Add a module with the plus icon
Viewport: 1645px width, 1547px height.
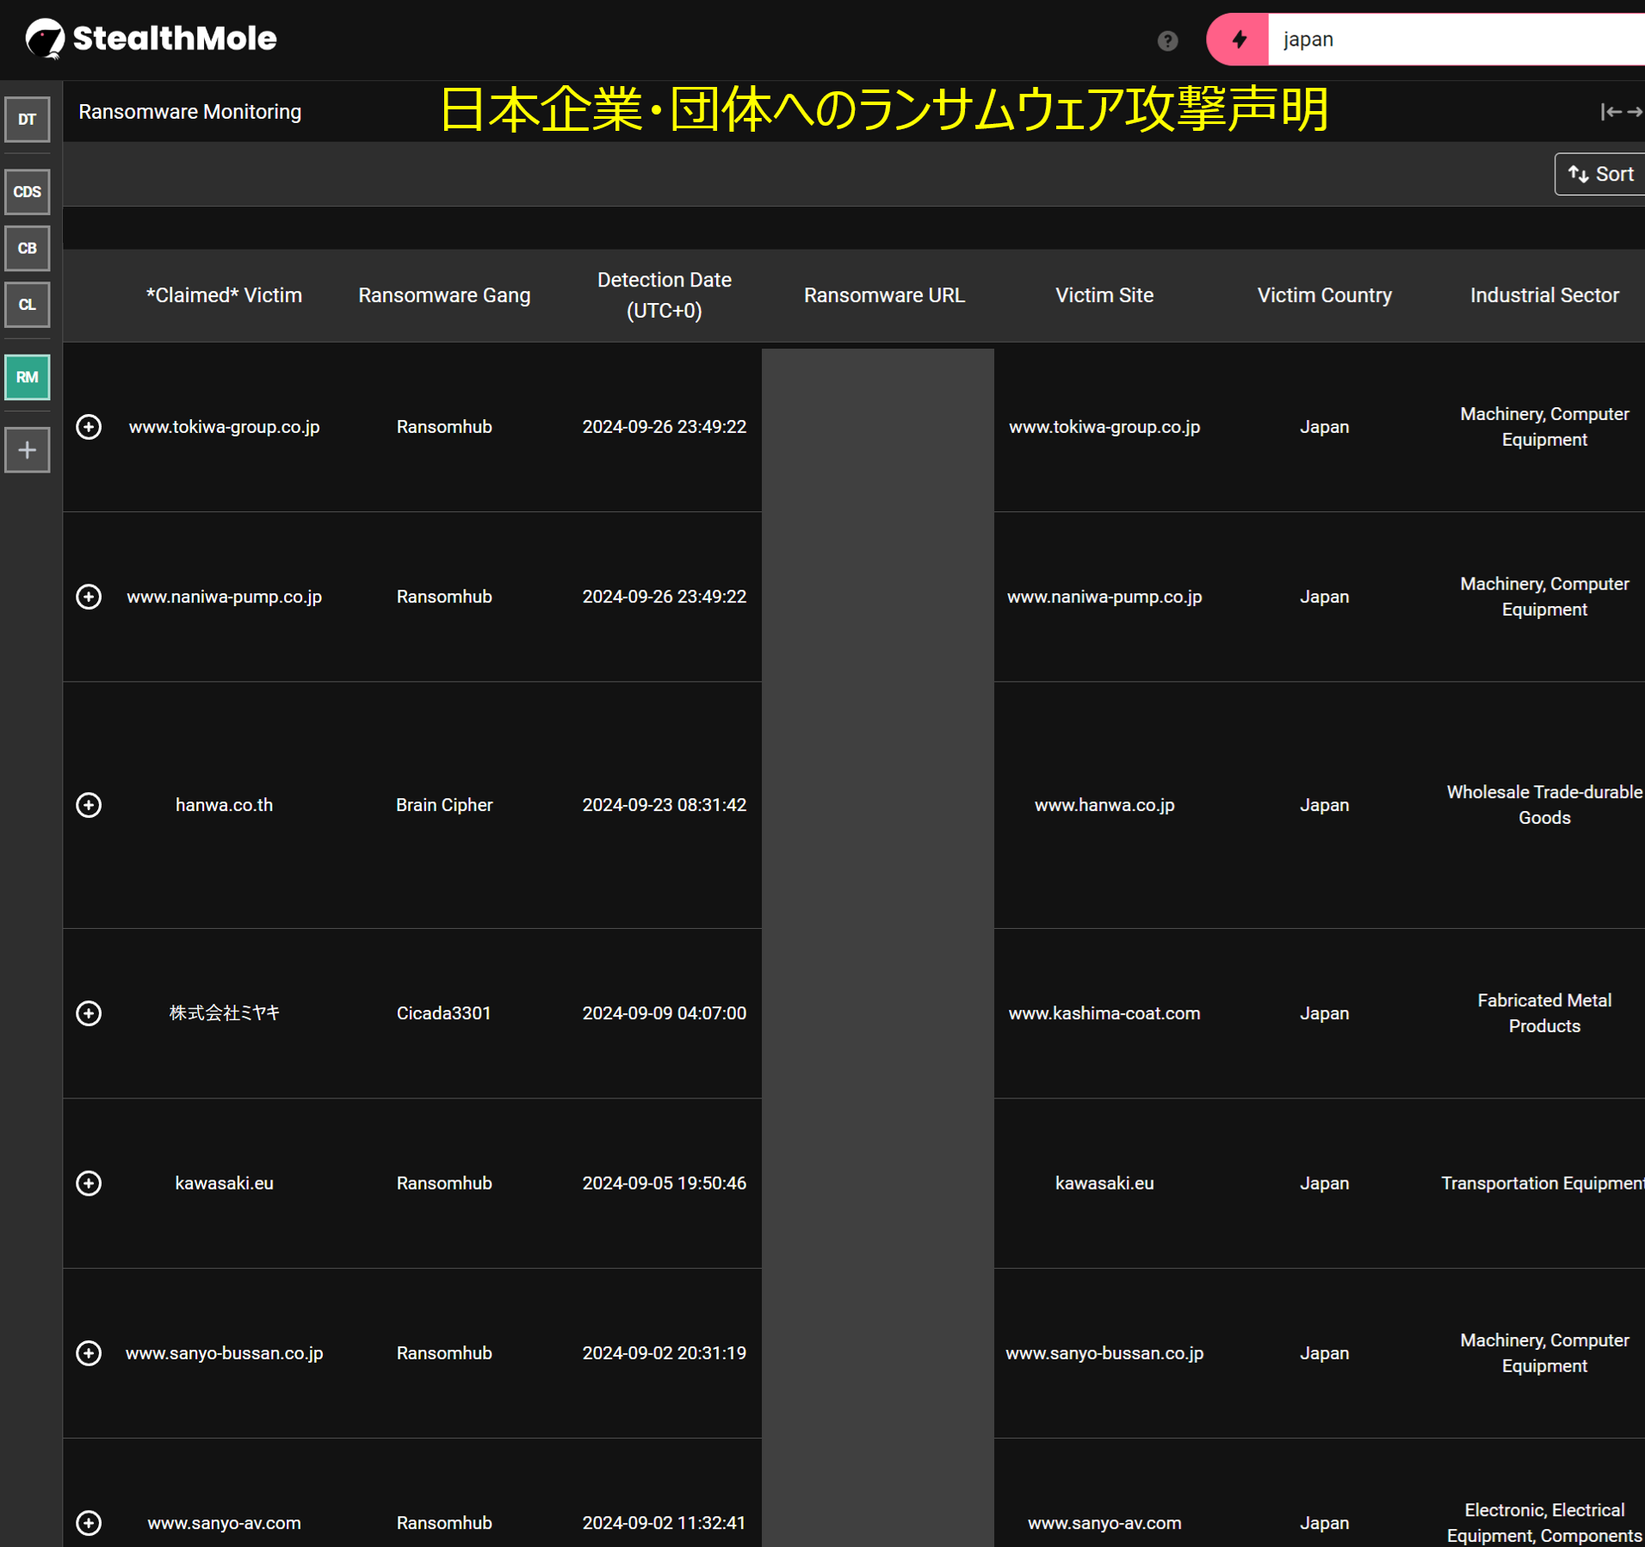[x=28, y=450]
